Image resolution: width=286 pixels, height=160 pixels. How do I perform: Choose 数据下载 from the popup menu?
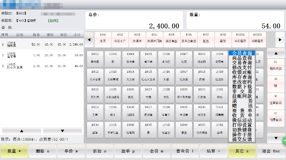pyautogui.click(x=242, y=86)
